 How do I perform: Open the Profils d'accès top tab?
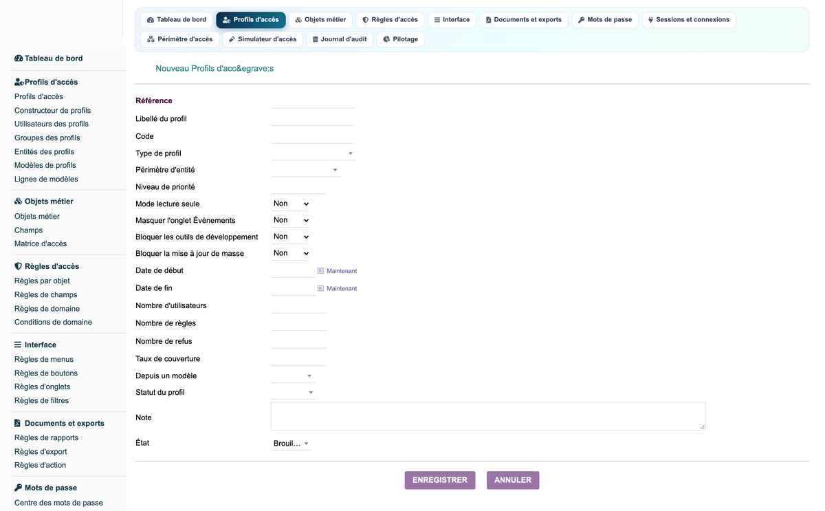coord(251,20)
